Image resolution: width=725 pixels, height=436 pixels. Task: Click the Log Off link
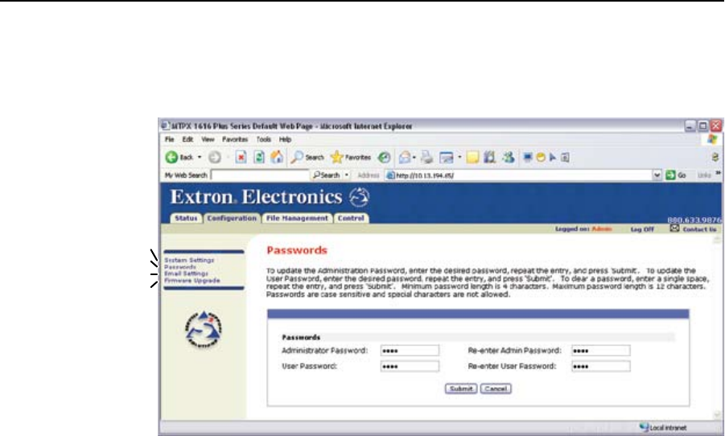pyautogui.click(x=642, y=229)
